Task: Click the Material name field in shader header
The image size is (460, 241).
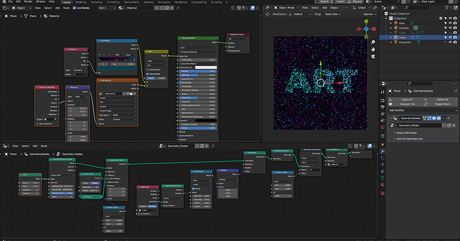Action: [x=139, y=8]
